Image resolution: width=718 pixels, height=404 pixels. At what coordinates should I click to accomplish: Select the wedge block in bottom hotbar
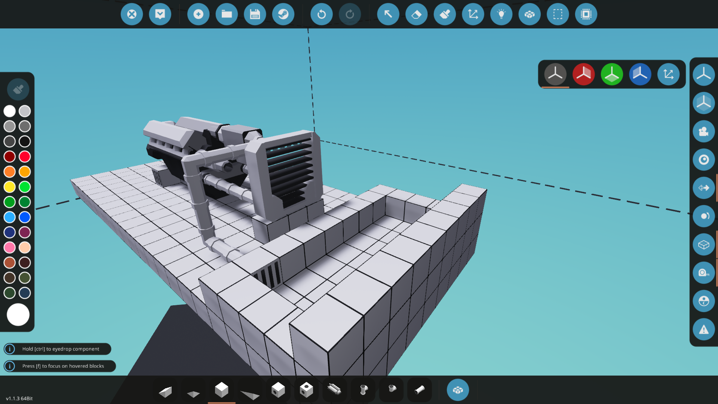click(x=165, y=391)
